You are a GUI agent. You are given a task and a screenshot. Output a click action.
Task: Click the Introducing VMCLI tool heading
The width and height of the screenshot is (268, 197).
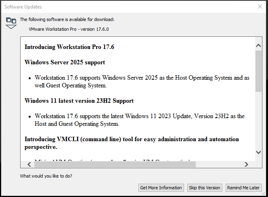(132, 139)
